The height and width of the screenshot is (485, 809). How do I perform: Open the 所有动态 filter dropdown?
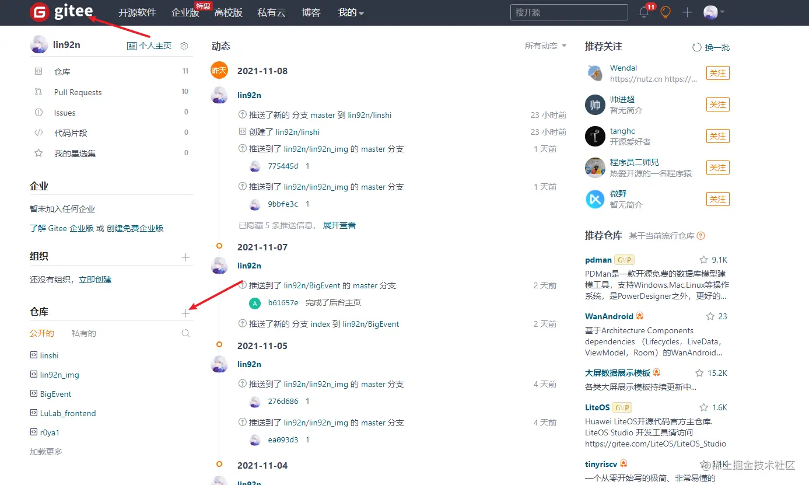pos(545,46)
